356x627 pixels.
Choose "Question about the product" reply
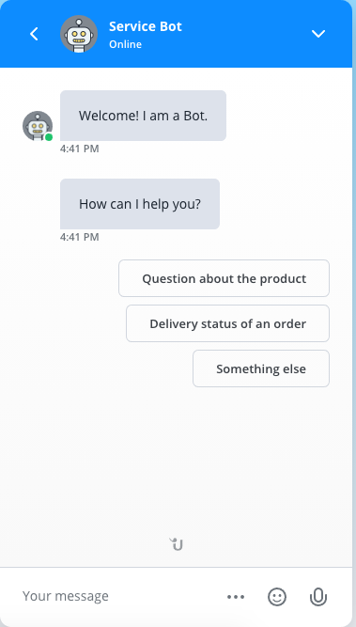(224, 278)
